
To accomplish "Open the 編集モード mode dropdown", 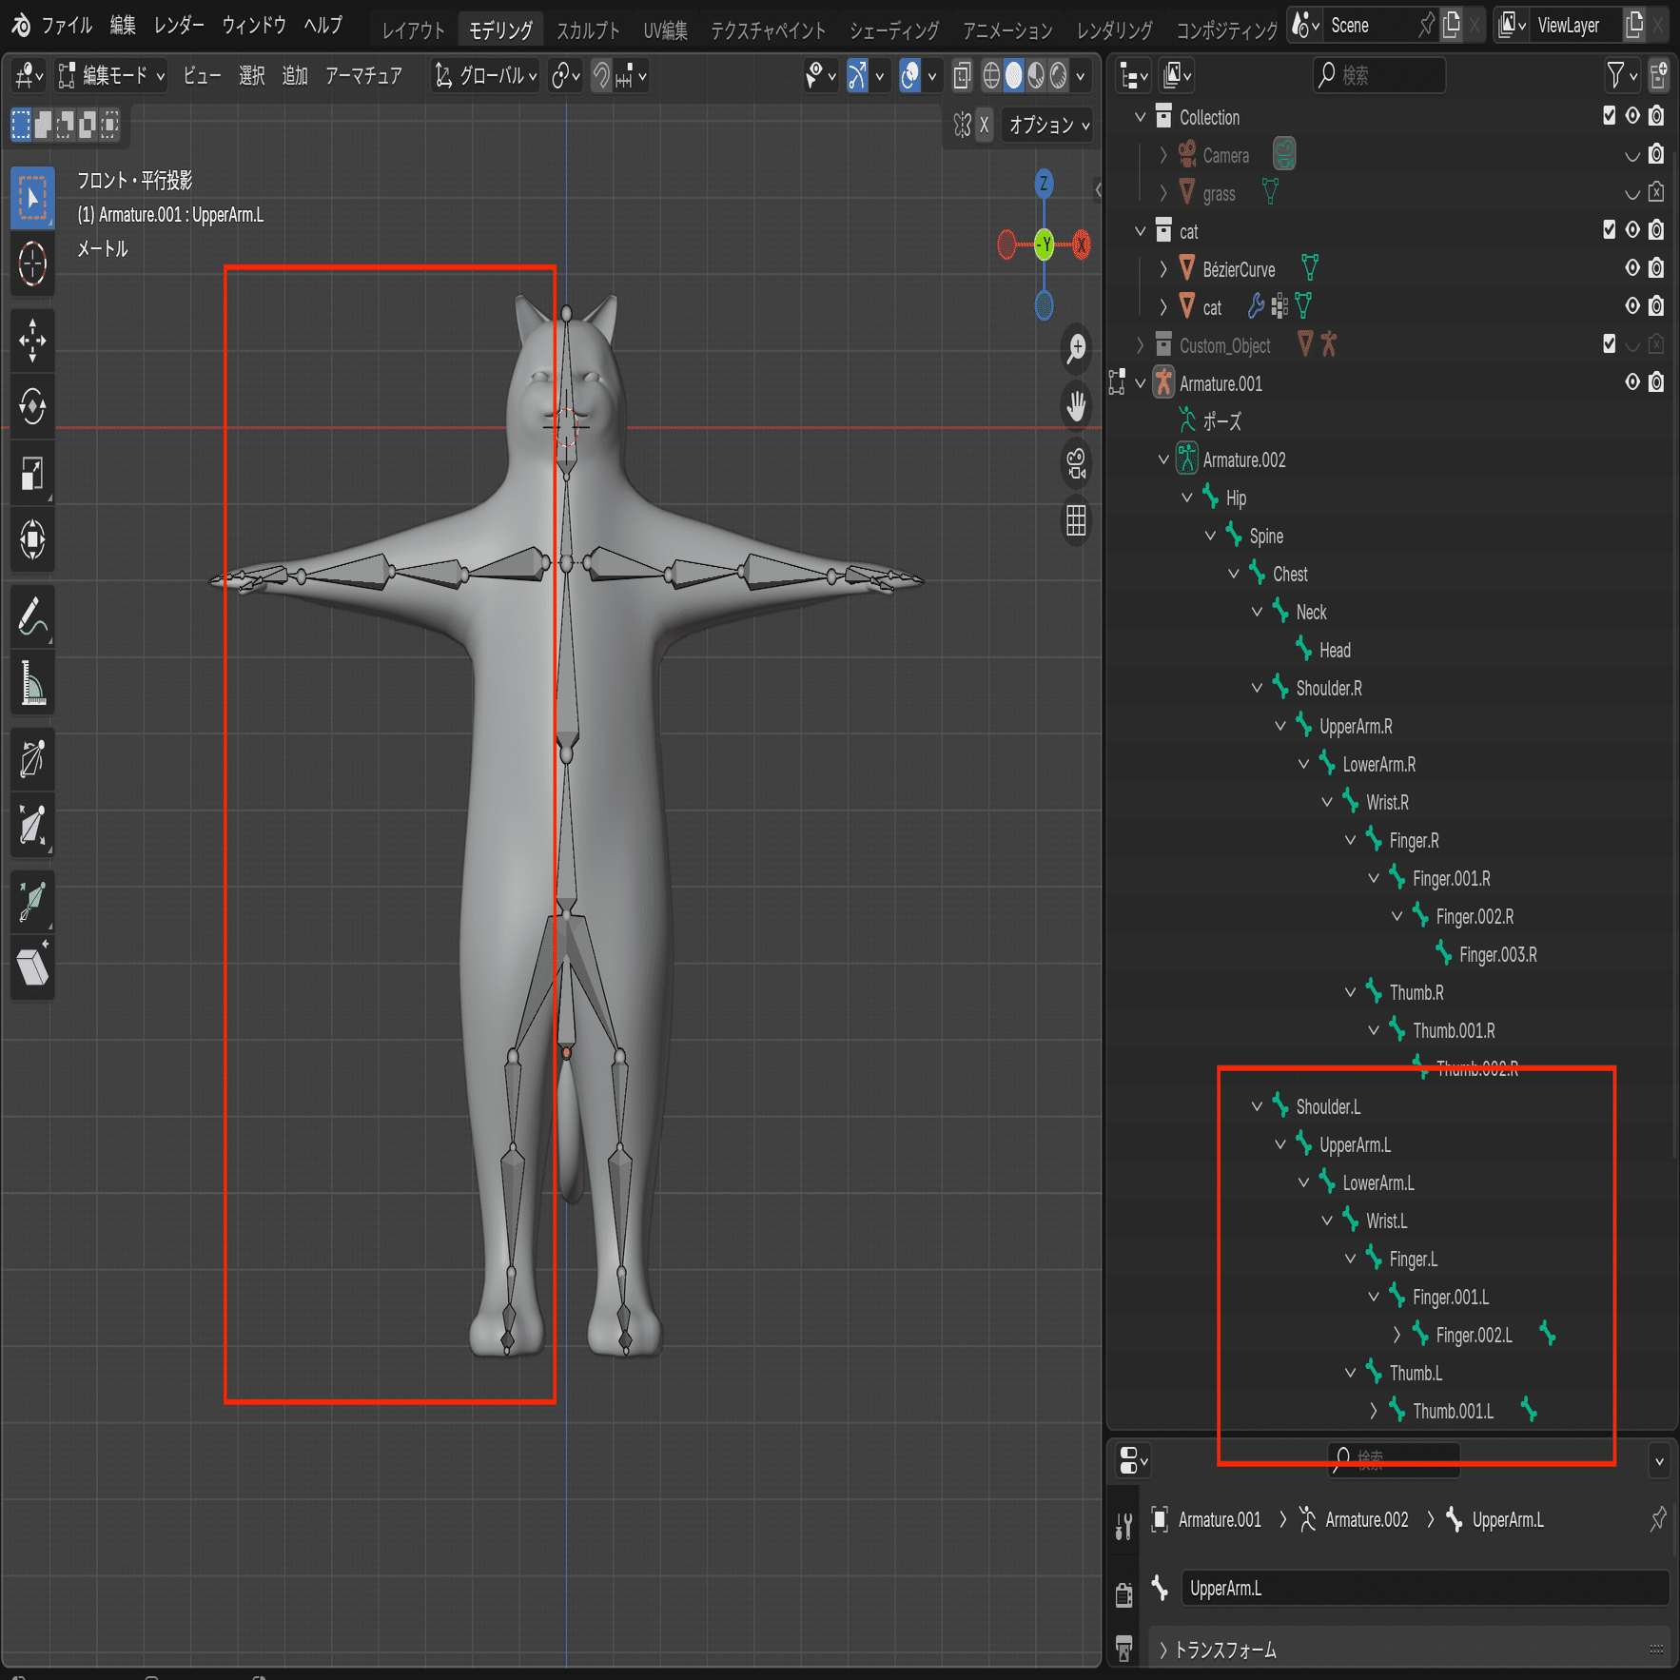I will pos(111,76).
